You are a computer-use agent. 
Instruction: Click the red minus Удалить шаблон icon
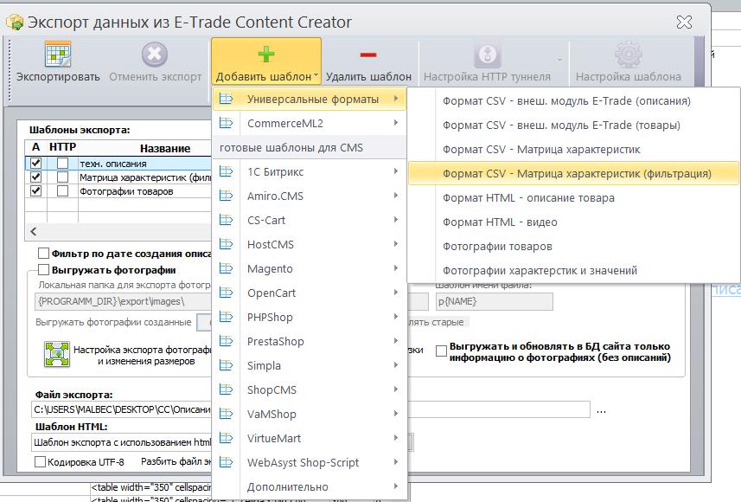coord(368,55)
